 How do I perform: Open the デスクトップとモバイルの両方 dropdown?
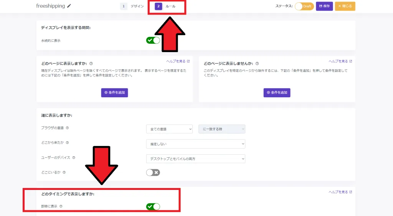pos(196,159)
